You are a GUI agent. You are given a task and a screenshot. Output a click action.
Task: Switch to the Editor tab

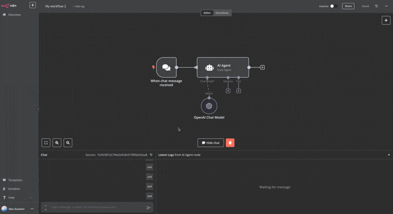click(x=207, y=13)
